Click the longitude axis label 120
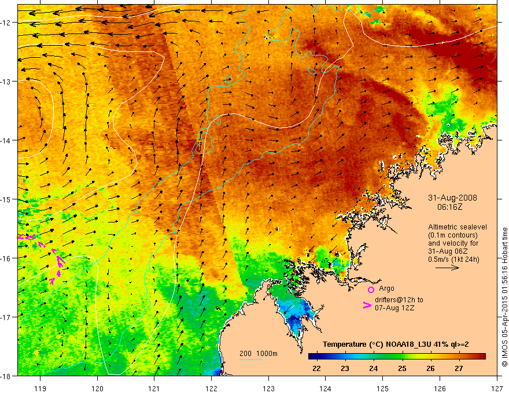This screenshot has width=509, height=393. point(97,388)
